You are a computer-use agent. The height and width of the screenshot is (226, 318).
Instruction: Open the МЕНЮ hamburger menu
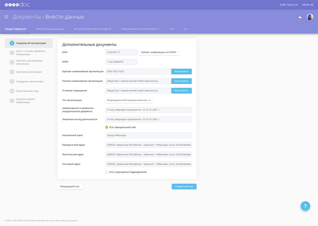307,5
